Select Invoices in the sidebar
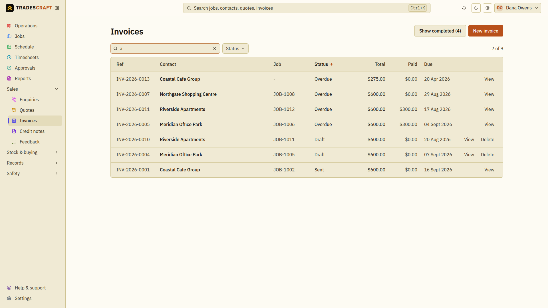The width and height of the screenshot is (548, 308). coord(35,121)
